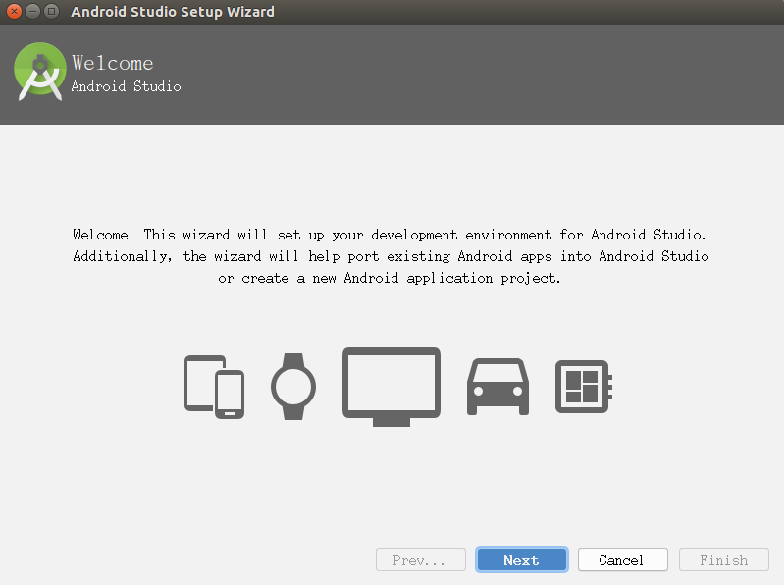Click the Welcome heading text
The height and width of the screenshot is (585, 784).
[x=113, y=63]
